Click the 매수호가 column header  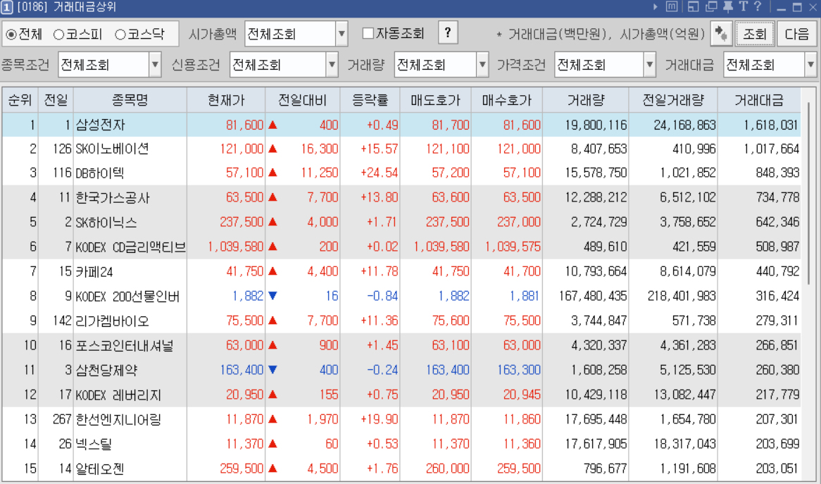pos(506,99)
